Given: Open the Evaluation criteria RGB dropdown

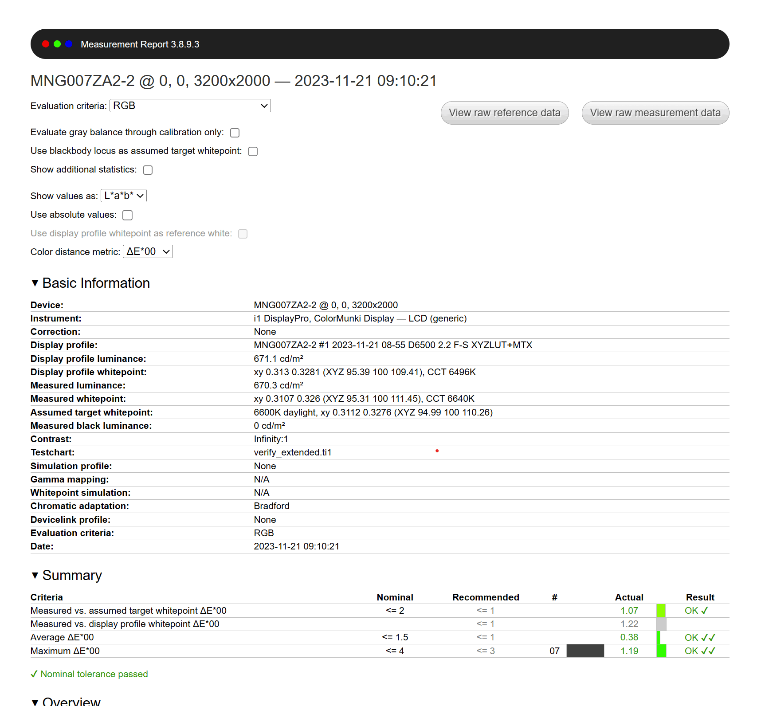Looking at the screenshot, I should coord(190,106).
